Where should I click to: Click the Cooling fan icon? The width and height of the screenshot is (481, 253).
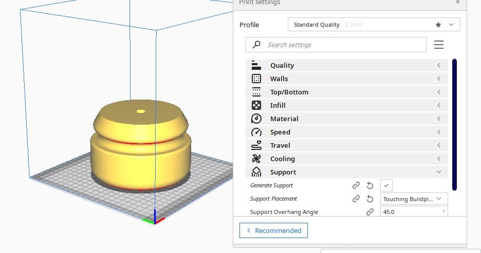[256, 159]
